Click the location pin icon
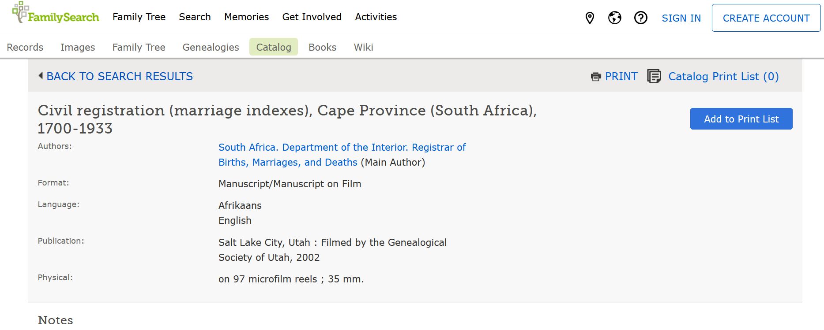 [590, 18]
